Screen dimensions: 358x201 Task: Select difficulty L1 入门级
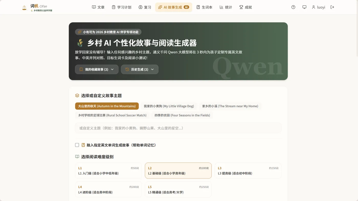click(x=108, y=171)
